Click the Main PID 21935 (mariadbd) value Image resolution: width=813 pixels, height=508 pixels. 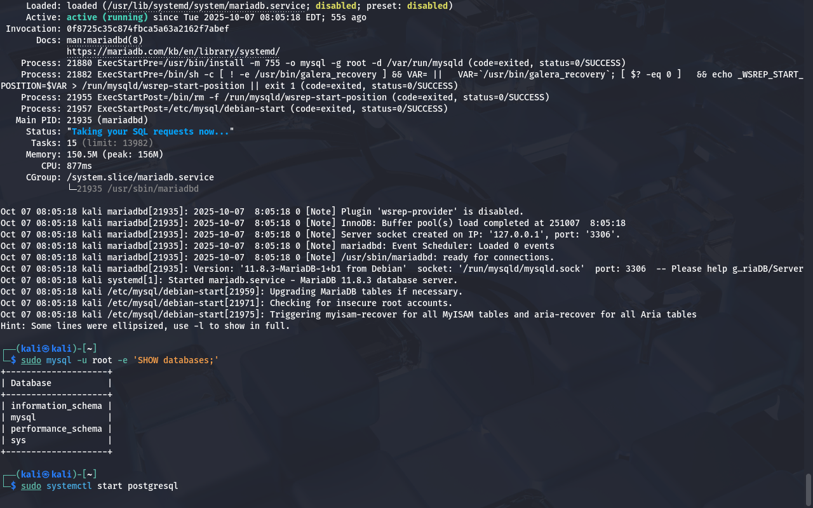107,120
